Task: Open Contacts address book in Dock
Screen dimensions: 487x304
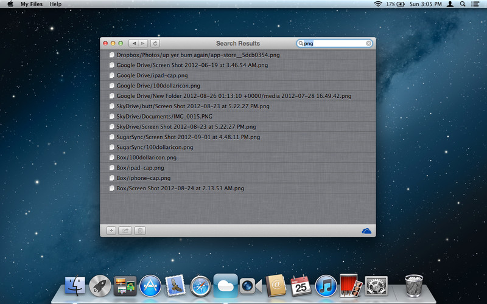Action: [x=276, y=285]
